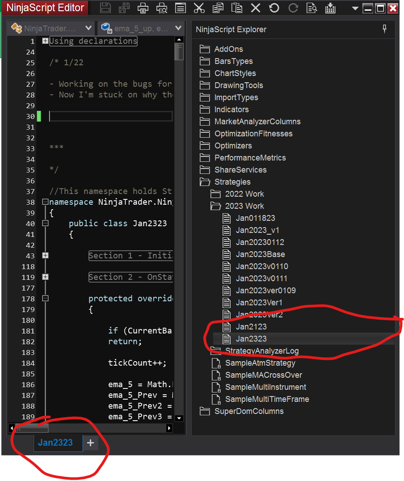Screen dimensions: 404x481
Task: Collapse the class block at line 40
Action: pyautogui.click(x=45, y=224)
